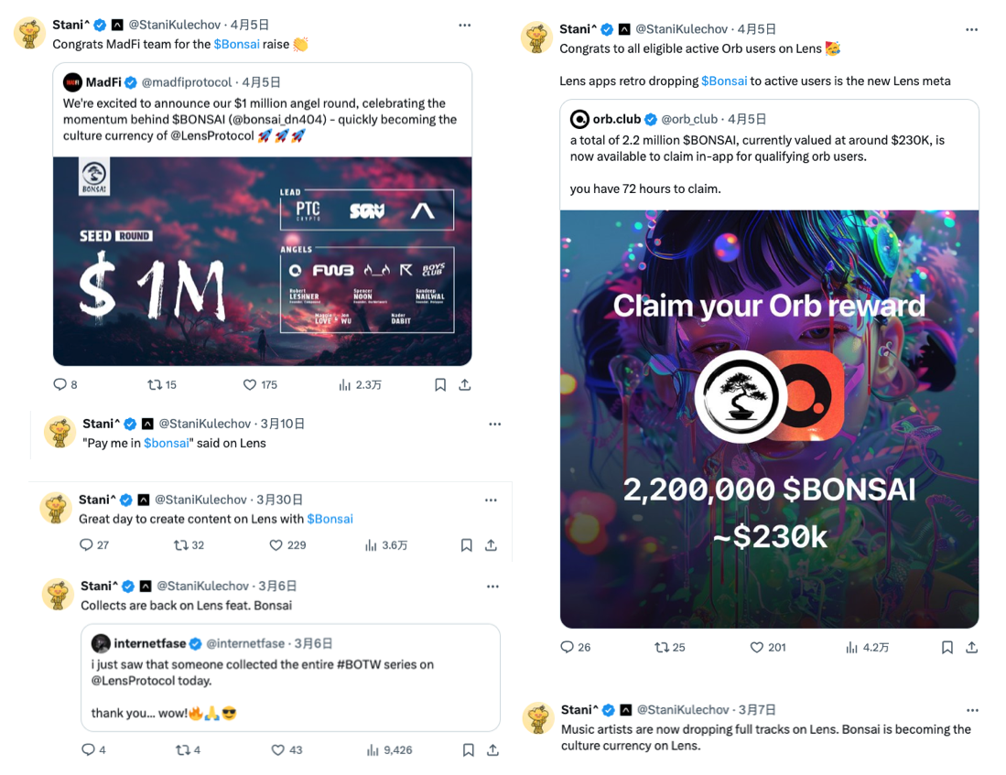Open more options on MadFi raise tweet

coord(465,25)
